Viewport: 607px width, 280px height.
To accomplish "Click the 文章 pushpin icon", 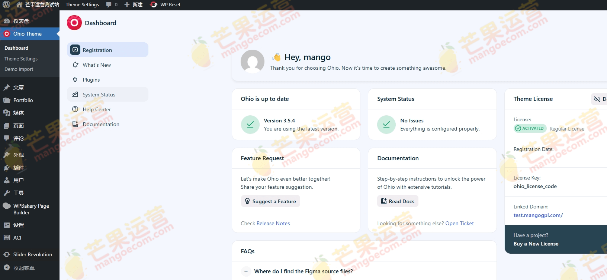I will coord(7,88).
